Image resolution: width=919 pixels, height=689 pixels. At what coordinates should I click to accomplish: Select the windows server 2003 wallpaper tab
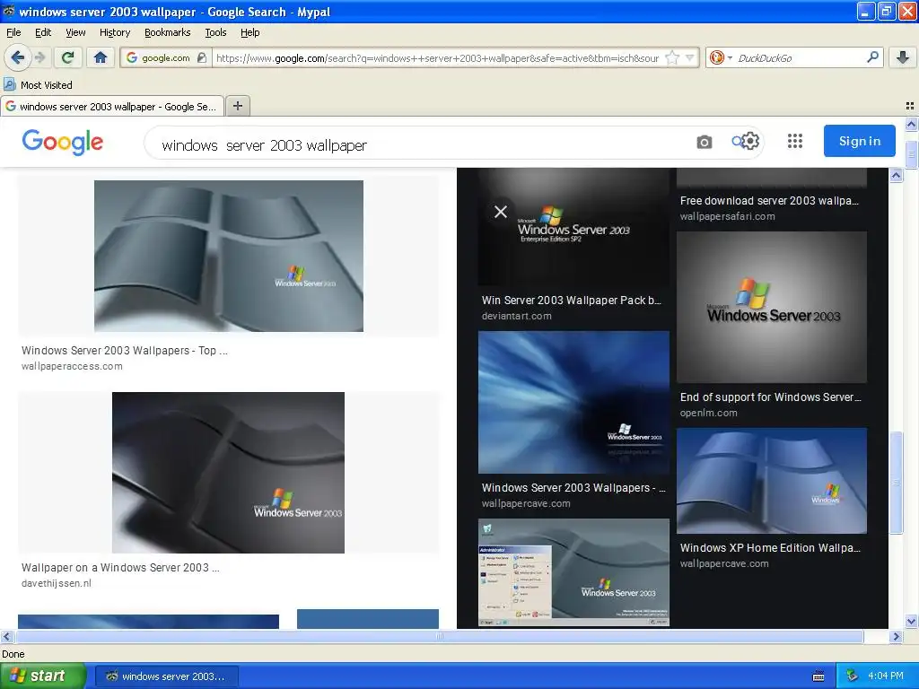tap(112, 106)
